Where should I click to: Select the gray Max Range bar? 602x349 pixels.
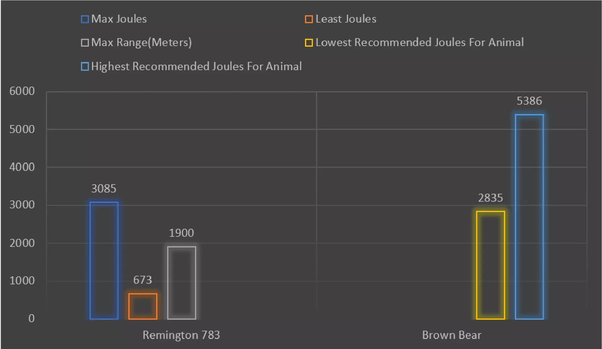tap(182, 283)
